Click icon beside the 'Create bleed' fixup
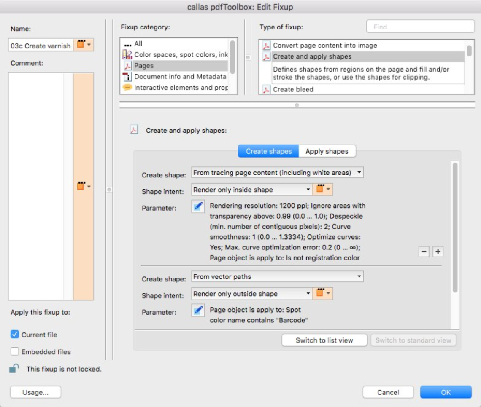This screenshot has width=481, height=407. [266, 89]
